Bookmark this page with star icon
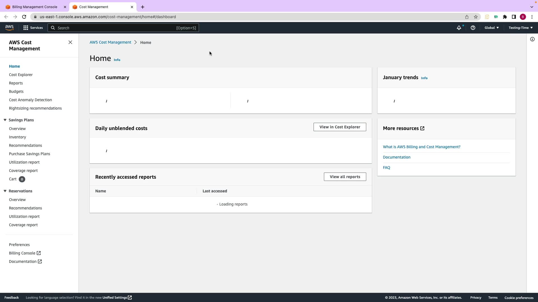 tap(476, 17)
